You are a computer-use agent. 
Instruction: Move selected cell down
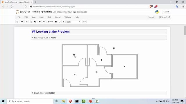(44, 22)
